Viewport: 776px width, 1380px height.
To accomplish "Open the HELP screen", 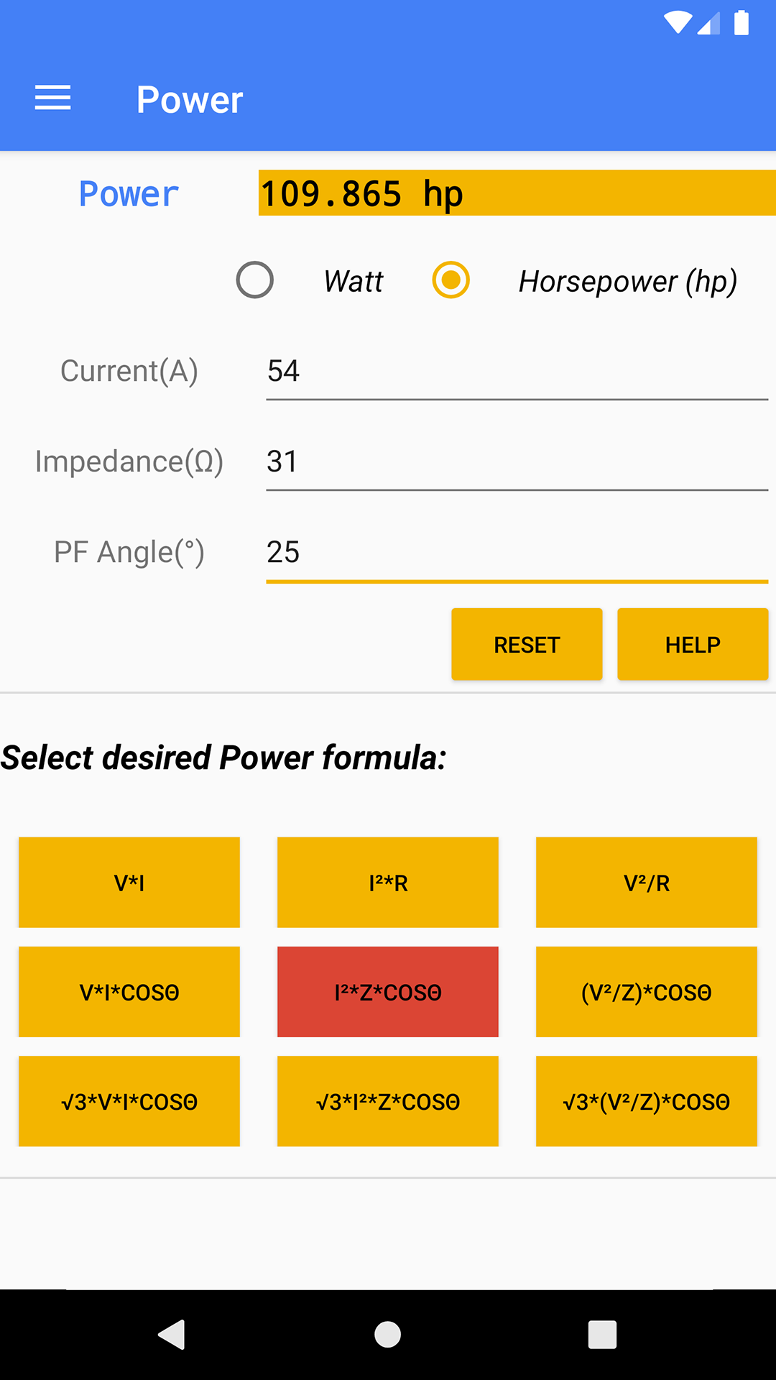I will pos(692,643).
